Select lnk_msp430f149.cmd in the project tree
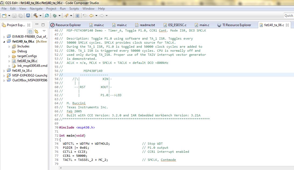The image size is (294, 170). 32,66
